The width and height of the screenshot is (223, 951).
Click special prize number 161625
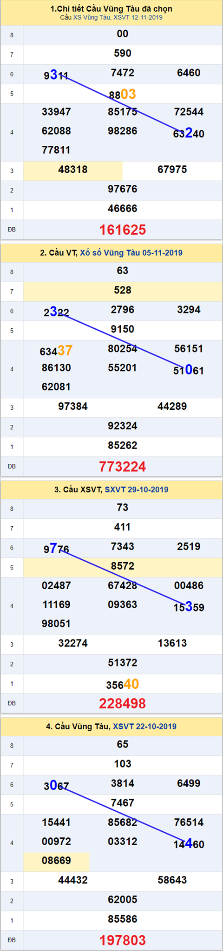point(123,230)
